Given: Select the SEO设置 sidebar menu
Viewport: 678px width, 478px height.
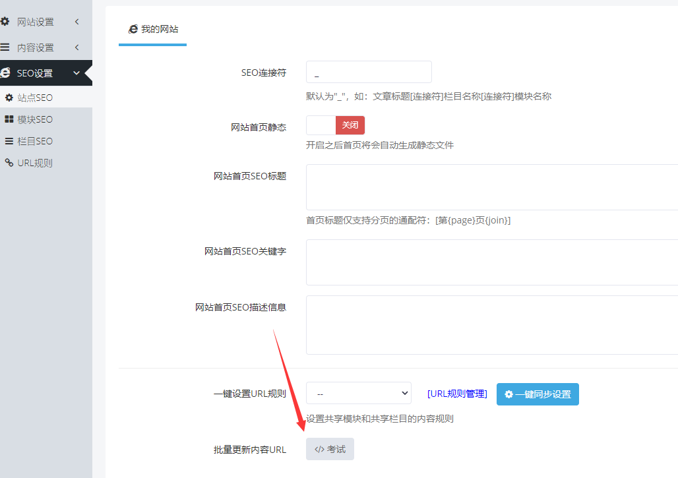Looking at the screenshot, I should pos(46,73).
